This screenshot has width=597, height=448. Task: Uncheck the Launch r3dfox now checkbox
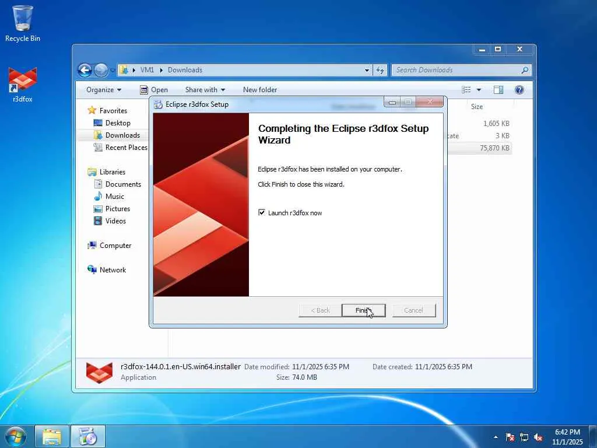tap(262, 212)
